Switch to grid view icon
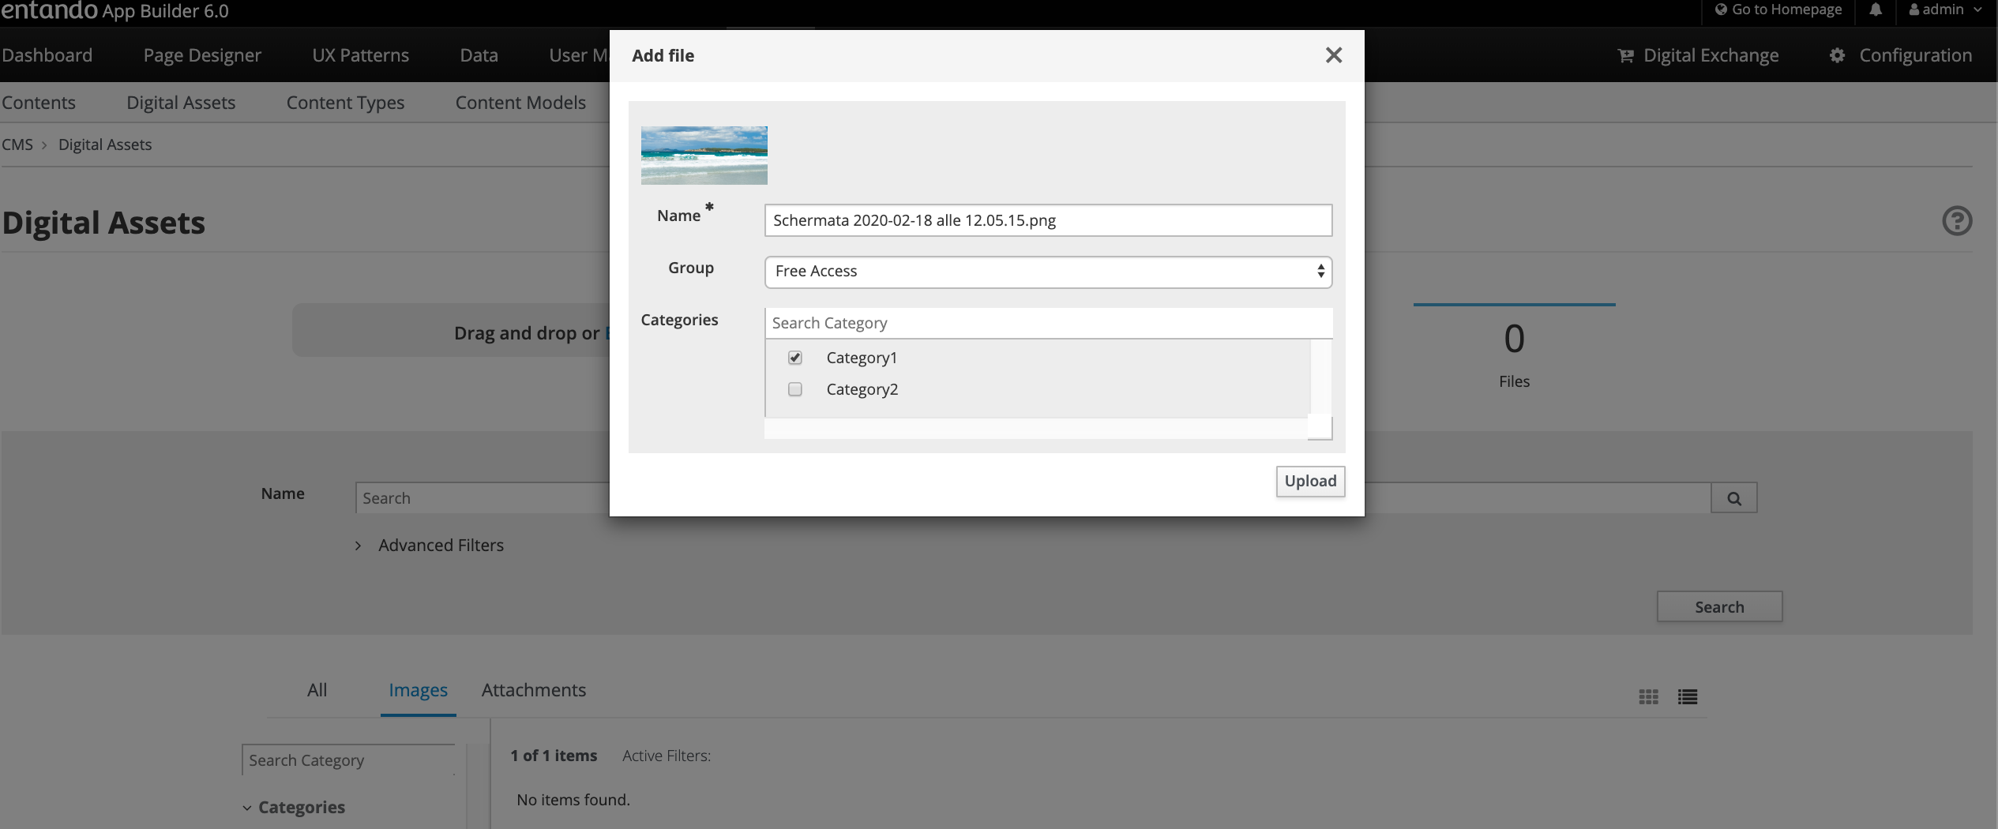Viewport: 1998px width, 829px height. tap(1648, 696)
